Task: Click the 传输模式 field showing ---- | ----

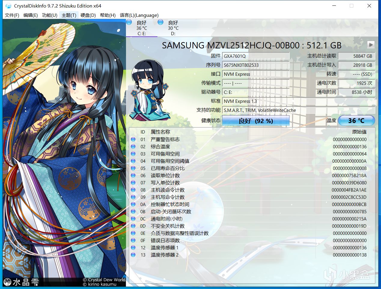Action: 256,83
